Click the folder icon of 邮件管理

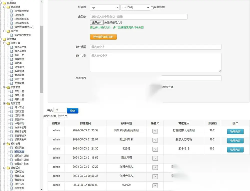tap(8, 144)
